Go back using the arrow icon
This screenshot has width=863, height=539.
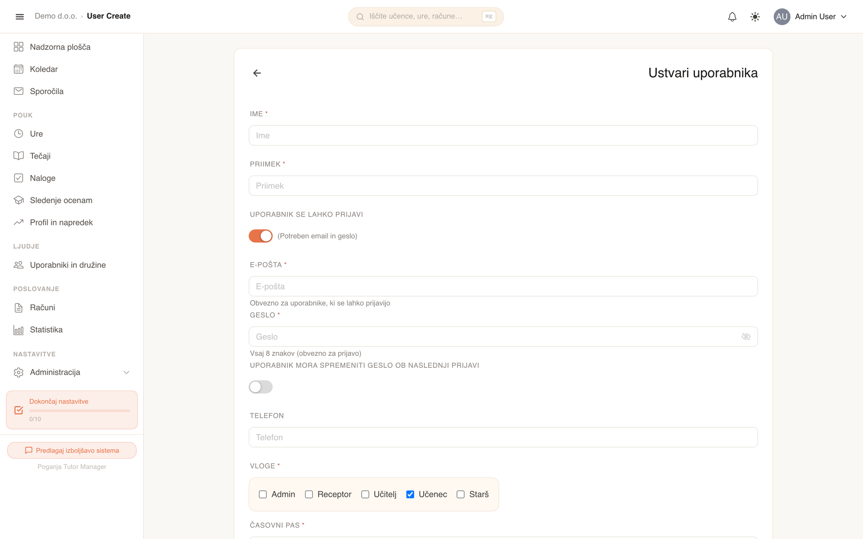tap(257, 73)
